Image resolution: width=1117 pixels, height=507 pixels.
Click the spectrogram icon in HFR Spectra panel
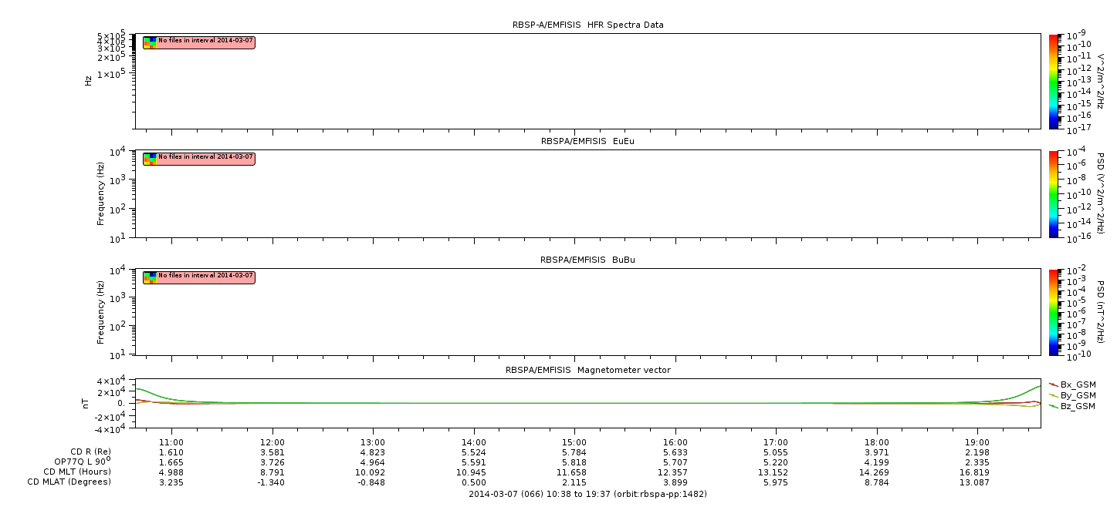(150, 42)
